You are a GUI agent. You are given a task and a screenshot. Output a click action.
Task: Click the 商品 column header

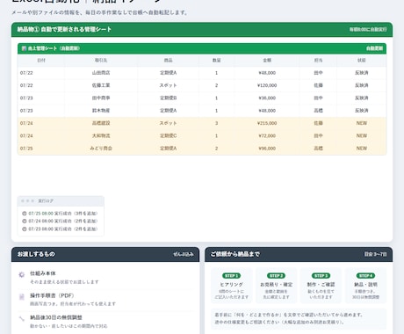(x=168, y=61)
